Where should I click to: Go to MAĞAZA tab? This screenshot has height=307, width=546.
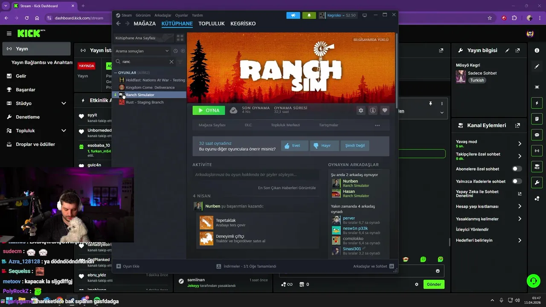145,23
